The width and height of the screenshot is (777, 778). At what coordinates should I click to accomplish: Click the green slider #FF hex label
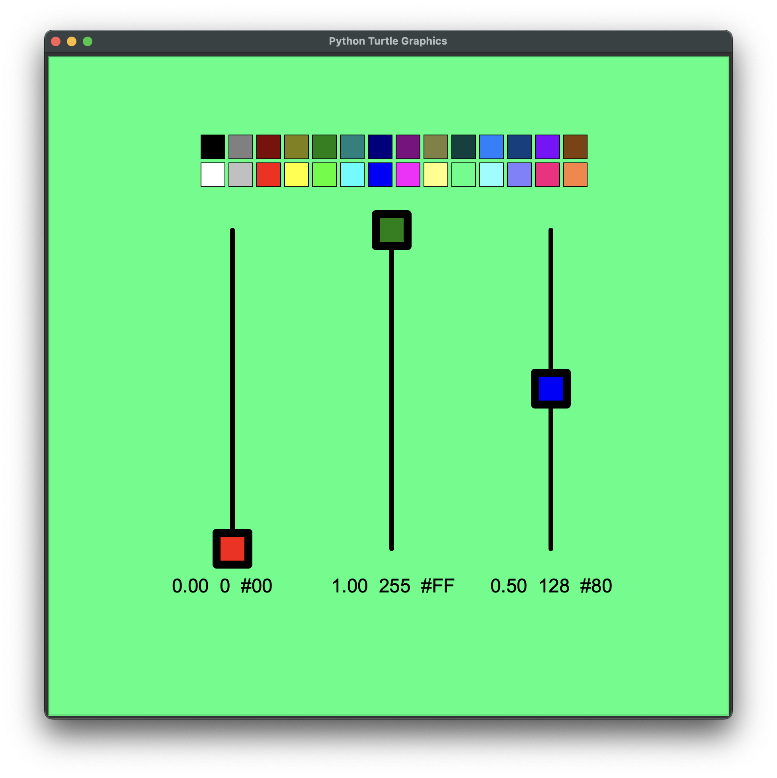(437, 586)
